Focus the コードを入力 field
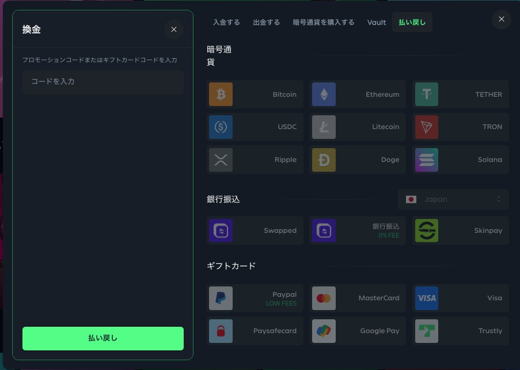The height and width of the screenshot is (370, 520). (x=103, y=82)
